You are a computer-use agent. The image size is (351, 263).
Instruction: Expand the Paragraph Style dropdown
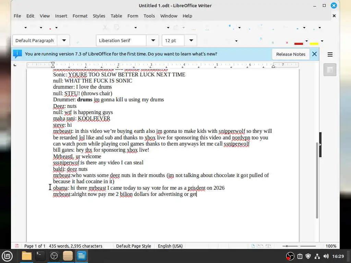click(x=64, y=40)
